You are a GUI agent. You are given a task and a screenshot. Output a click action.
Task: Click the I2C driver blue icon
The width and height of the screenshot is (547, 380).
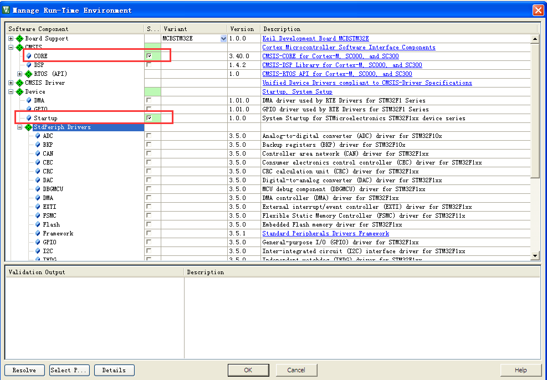click(x=38, y=251)
